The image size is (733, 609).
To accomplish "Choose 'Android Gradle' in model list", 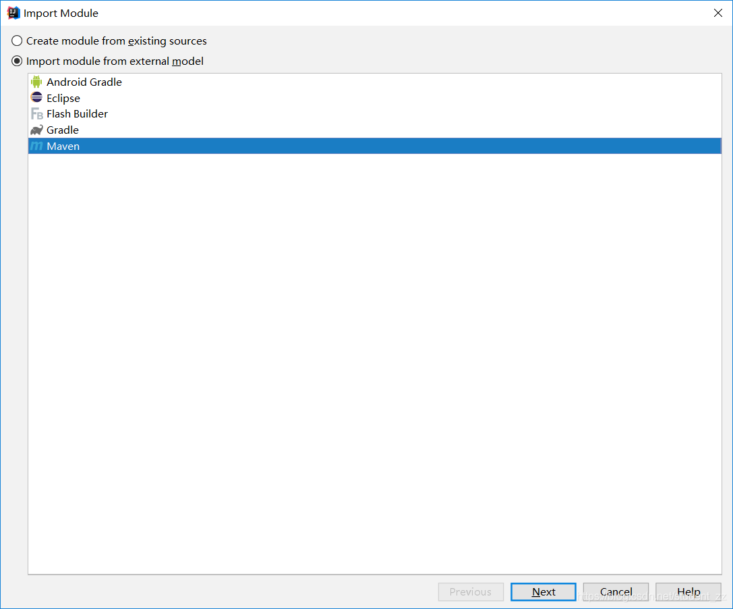I will coord(374,82).
